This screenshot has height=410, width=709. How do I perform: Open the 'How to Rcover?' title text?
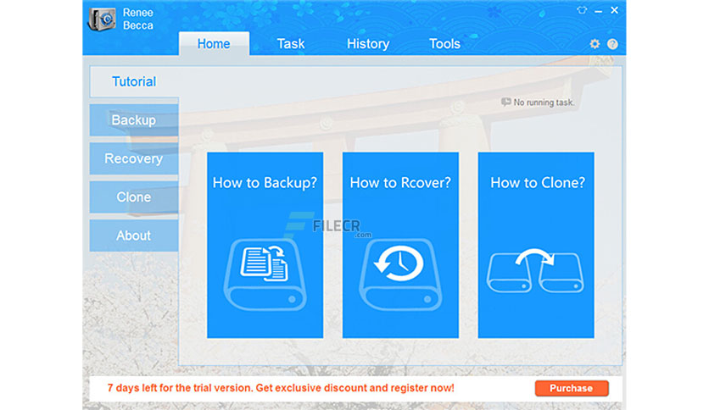coord(400,183)
